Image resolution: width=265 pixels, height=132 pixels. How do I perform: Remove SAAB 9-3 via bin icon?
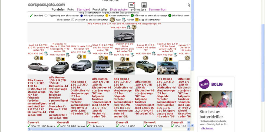[111, 54]
